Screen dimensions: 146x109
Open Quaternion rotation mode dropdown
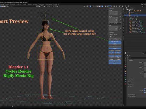pyautogui.click(x=115, y=24)
